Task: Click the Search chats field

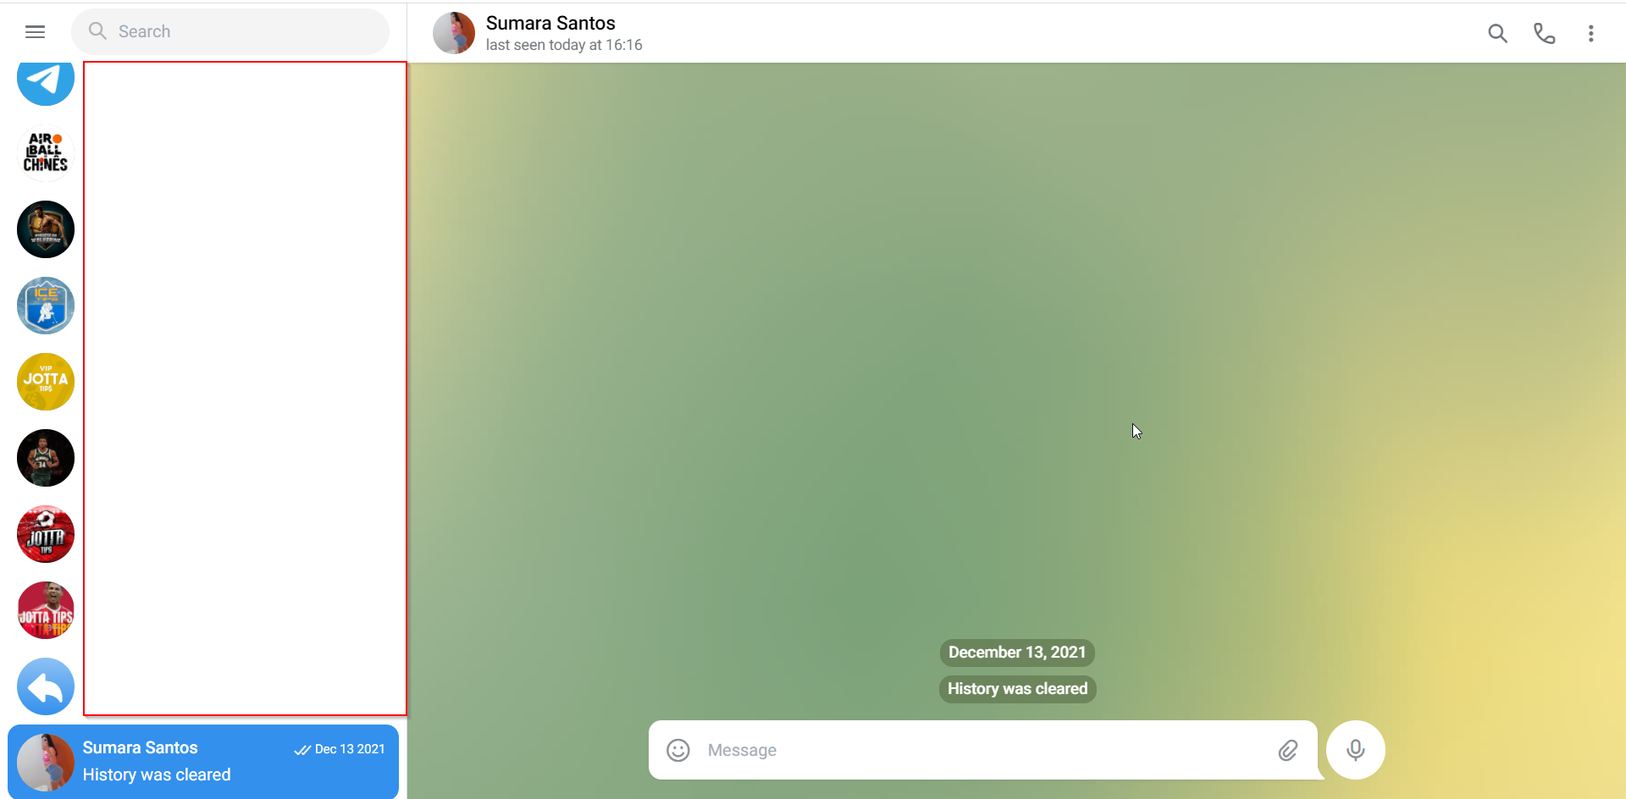Action: [x=230, y=32]
